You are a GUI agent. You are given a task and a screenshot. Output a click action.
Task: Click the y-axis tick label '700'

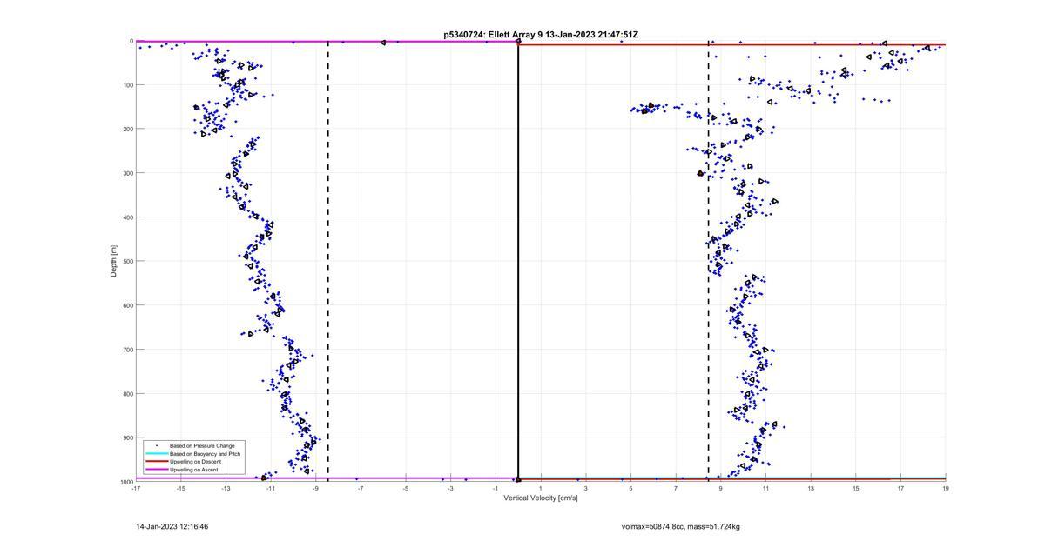pyautogui.click(x=128, y=350)
